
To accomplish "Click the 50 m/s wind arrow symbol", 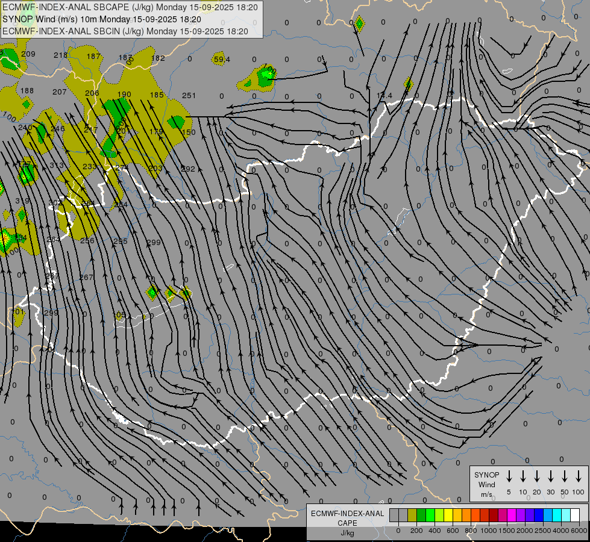I will point(565,476).
